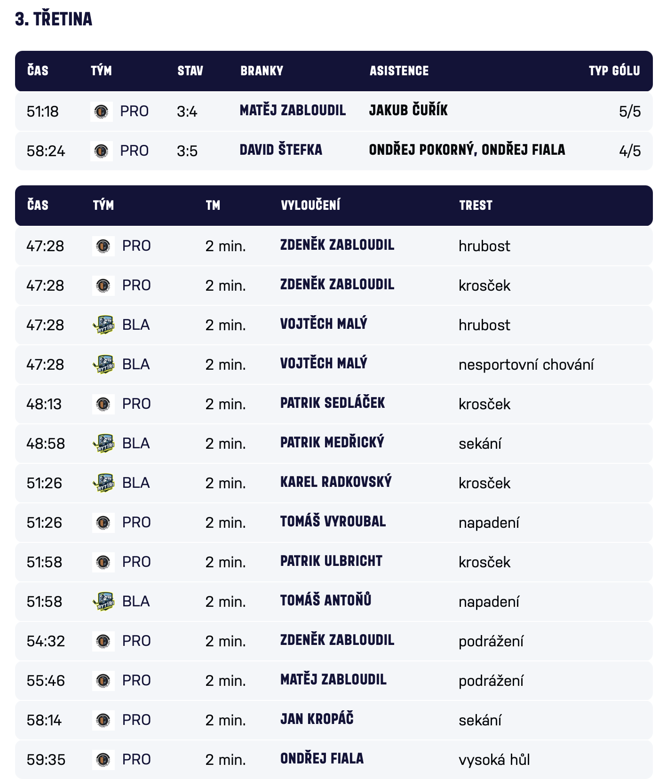Click Matěj Zabloudil in the 55:46 penalty row
This screenshot has height=779, width=667.
[333, 680]
